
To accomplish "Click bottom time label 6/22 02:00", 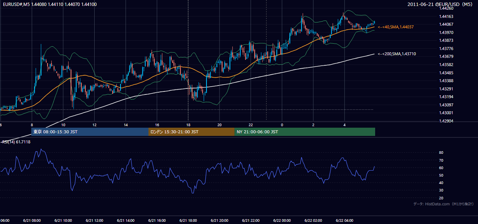I will point(313,221).
